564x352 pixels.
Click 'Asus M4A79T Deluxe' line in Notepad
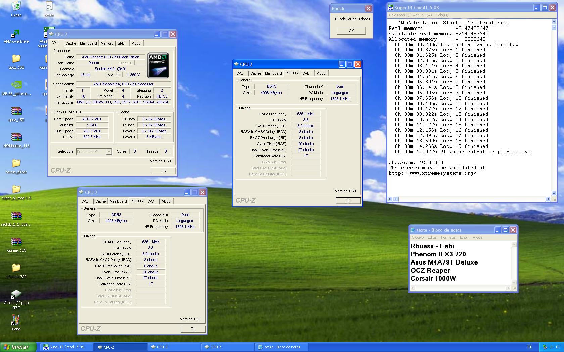pos(444,262)
